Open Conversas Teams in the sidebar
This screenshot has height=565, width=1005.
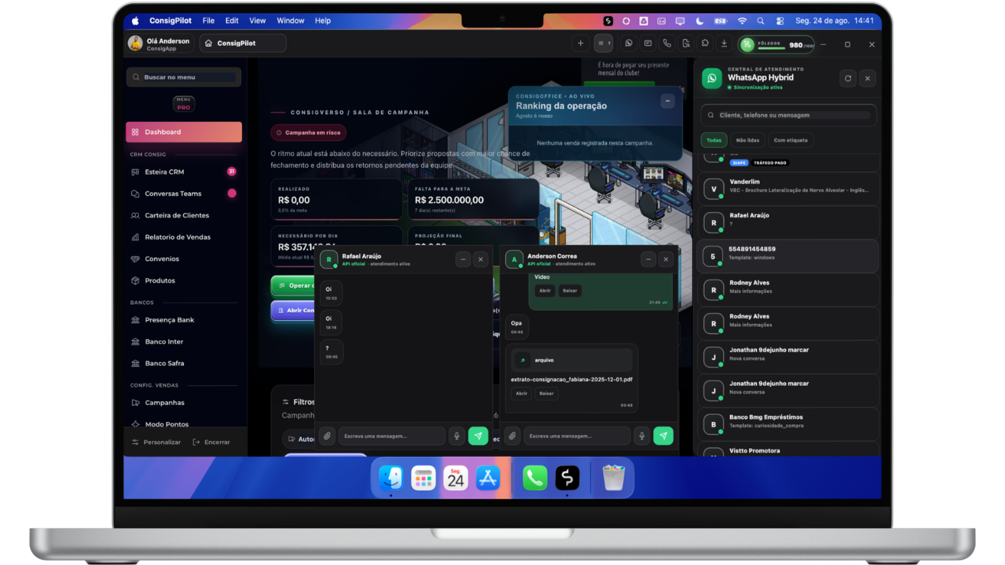pyautogui.click(x=183, y=193)
